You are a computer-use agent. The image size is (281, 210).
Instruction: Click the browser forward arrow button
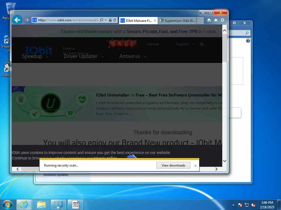coord(27,20)
